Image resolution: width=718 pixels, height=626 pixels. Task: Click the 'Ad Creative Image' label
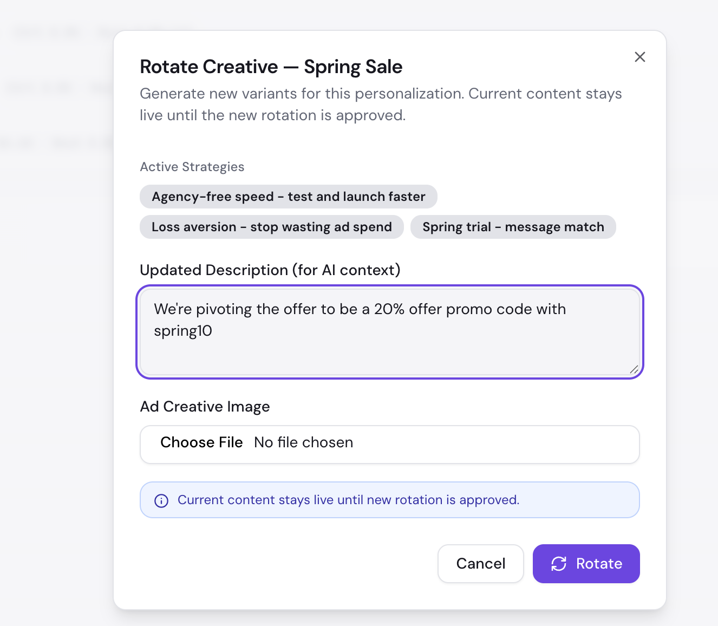tap(205, 407)
